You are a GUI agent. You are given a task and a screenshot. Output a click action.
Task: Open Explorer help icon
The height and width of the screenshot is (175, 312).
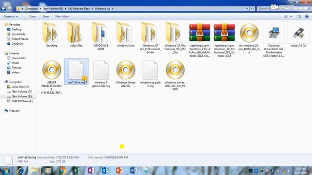[307, 17]
